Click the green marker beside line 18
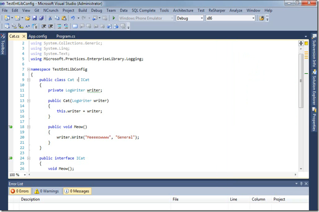Image resolution: width=319 pixels, height=212 pixels. click(11, 127)
